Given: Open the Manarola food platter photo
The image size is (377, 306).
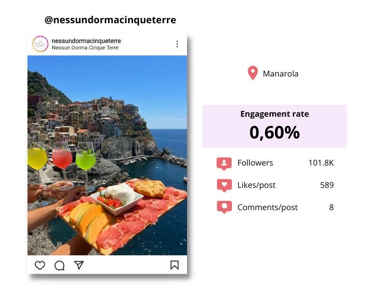Looking at the screenshot, I should [x=107, y=155].
